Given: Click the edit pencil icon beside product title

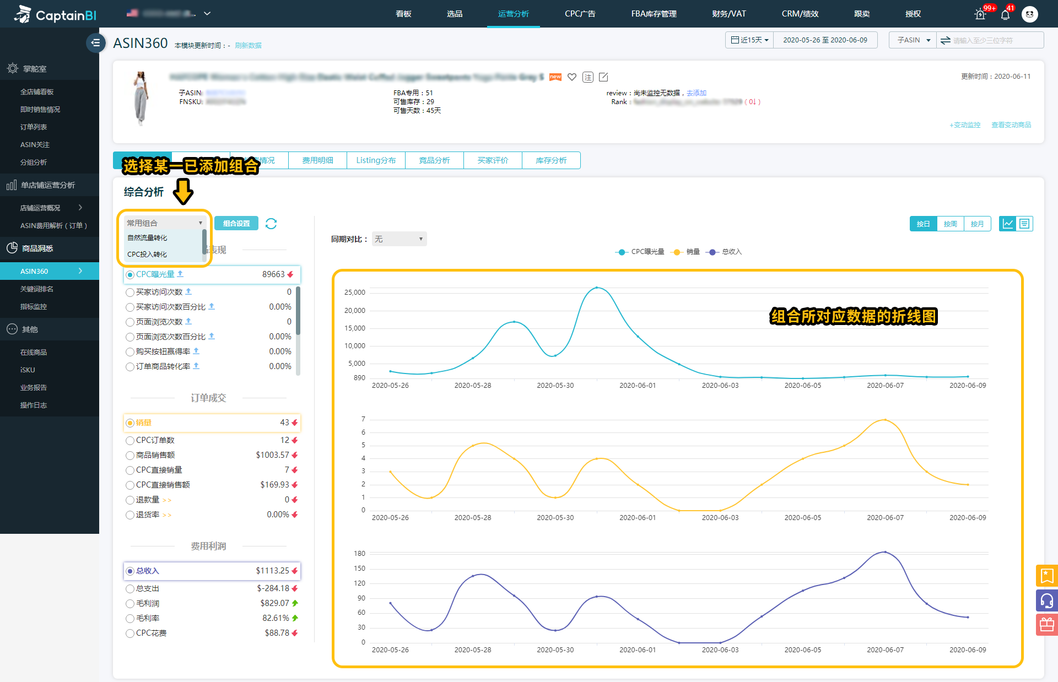Looking at the screenshot, I should [x=603, y=77].
